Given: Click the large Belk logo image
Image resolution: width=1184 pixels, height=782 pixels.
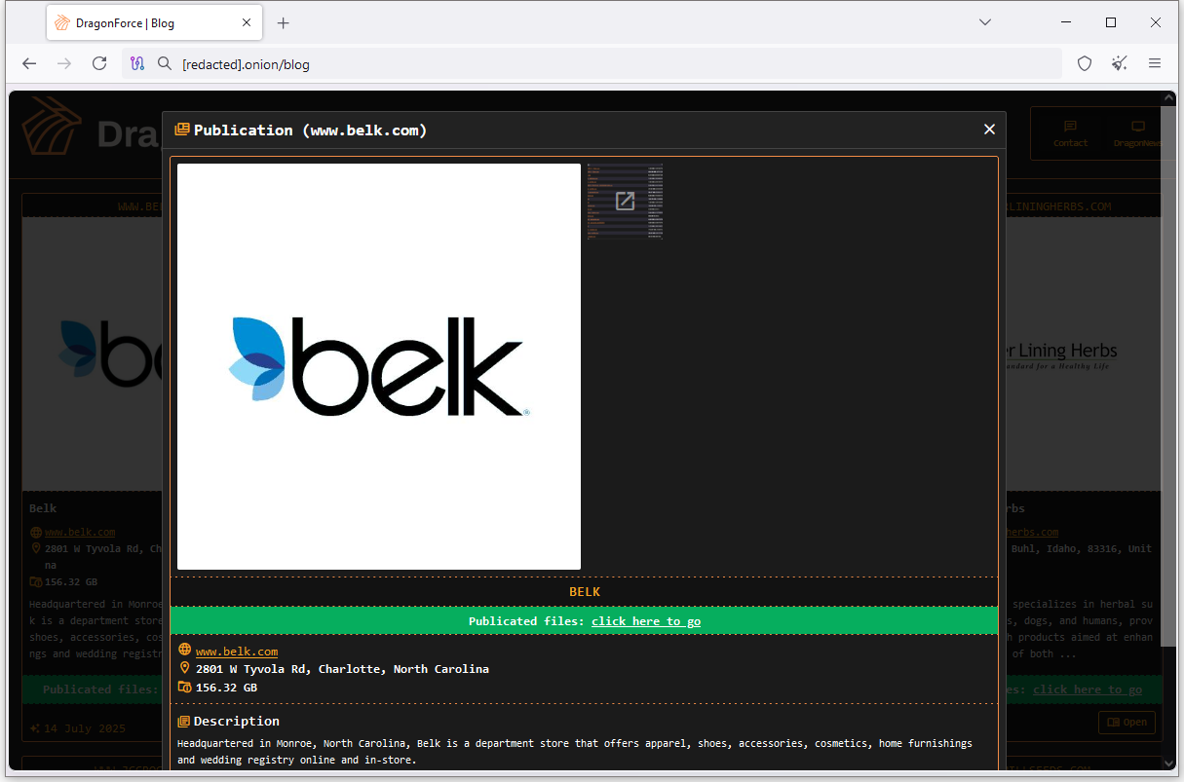Looking at the screenshot, I should point(379,366).
